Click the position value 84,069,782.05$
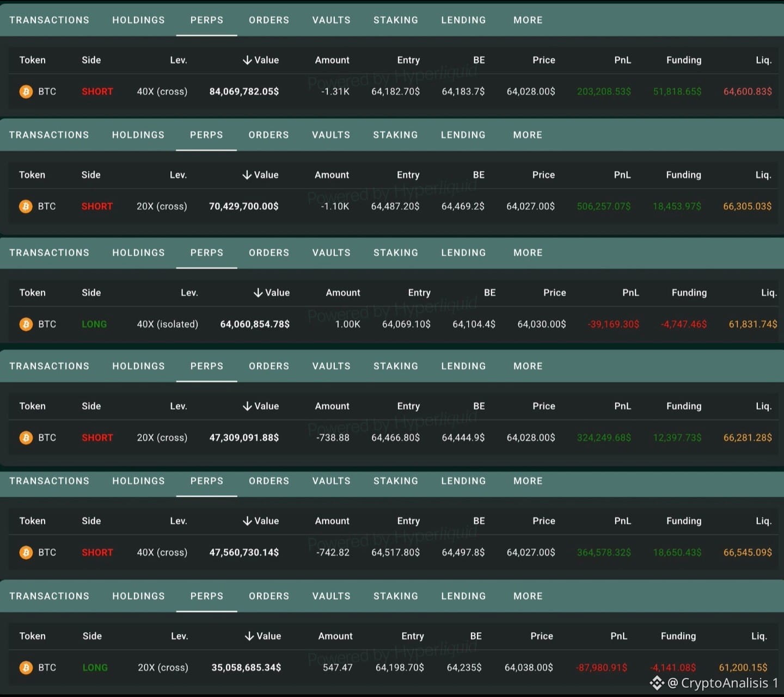The image size is (784, 697). point(244,91)
